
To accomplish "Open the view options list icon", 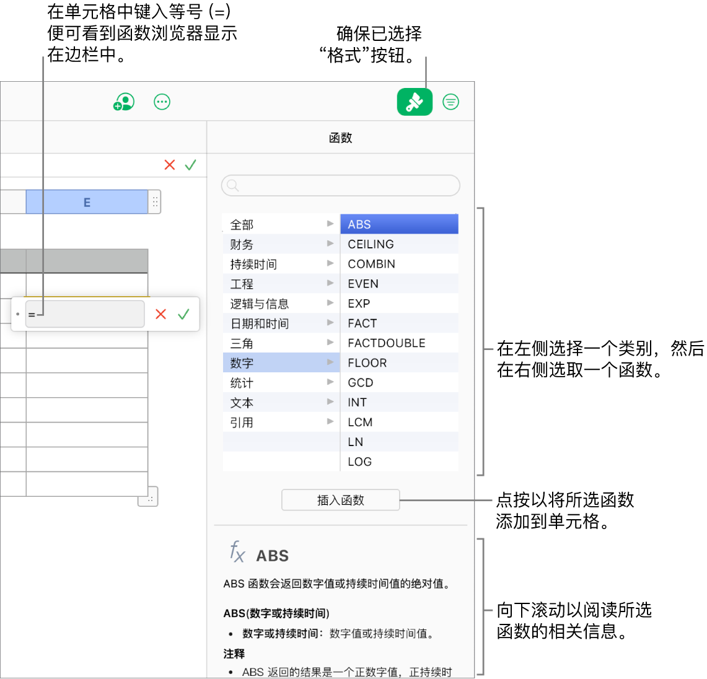I will 450,102.
